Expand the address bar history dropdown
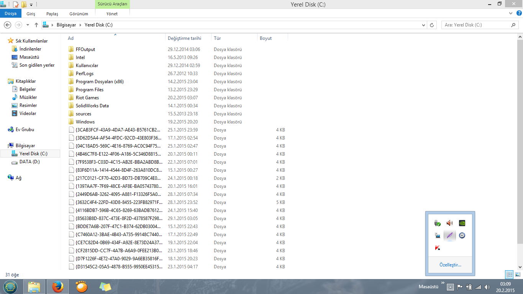This screenshot has width=523, height=294. click(x=423, y=25)
